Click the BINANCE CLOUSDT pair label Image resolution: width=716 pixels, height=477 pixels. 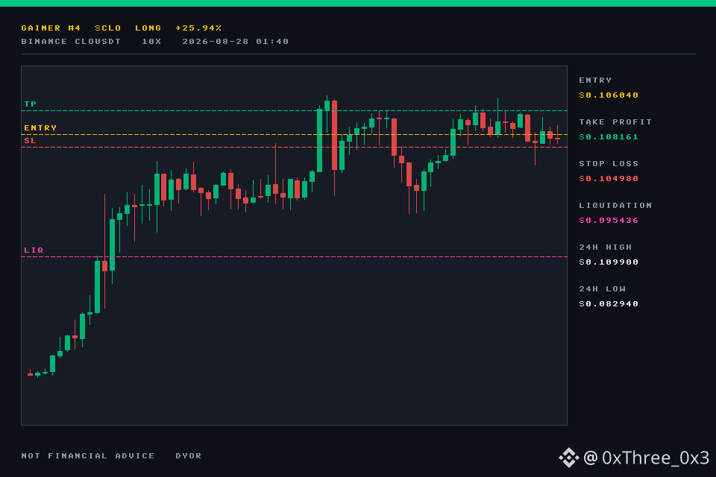click(72, 42)
